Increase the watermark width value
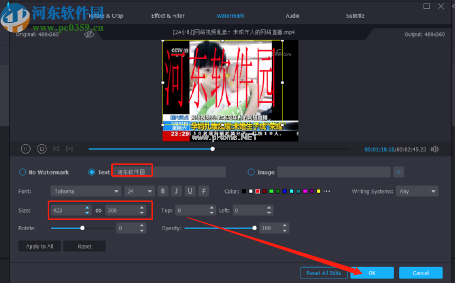The width and height of the screenshot is (455, 283). (87, 208)
